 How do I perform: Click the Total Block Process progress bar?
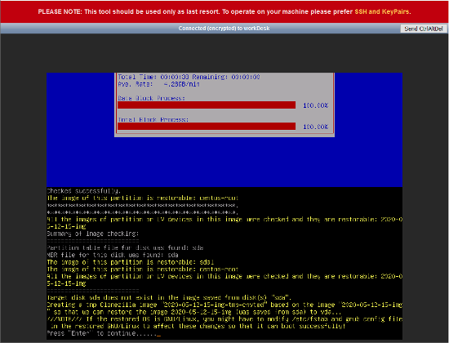[x=207, y=127]
